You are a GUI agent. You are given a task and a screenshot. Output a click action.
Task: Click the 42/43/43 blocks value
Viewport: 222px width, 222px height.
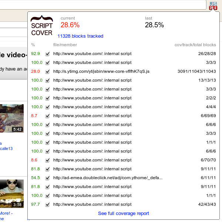coord(207,204)
